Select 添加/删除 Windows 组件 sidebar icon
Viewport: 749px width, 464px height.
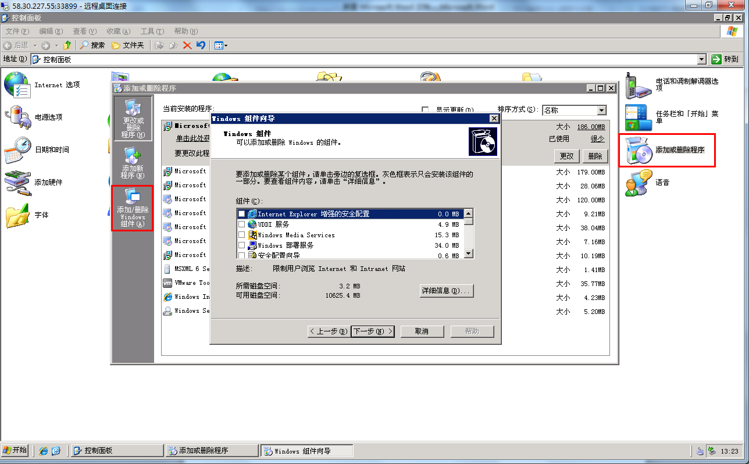[133, 208]
